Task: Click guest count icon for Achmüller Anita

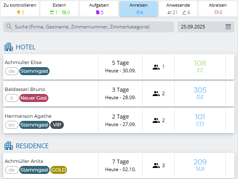Action: coord(156,165)
